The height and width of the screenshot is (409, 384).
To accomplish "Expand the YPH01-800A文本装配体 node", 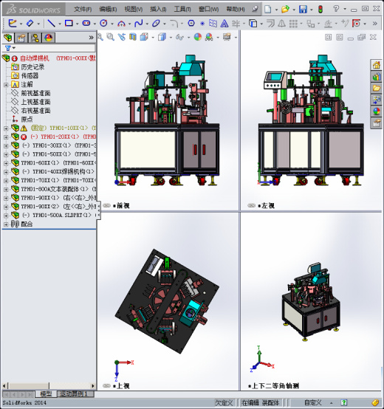I will tap(6, 190).
